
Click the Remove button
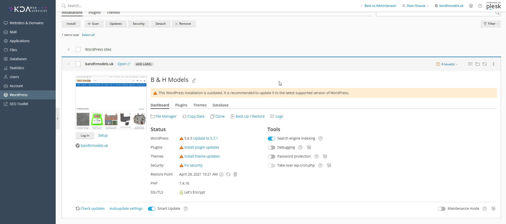point(184,24)
